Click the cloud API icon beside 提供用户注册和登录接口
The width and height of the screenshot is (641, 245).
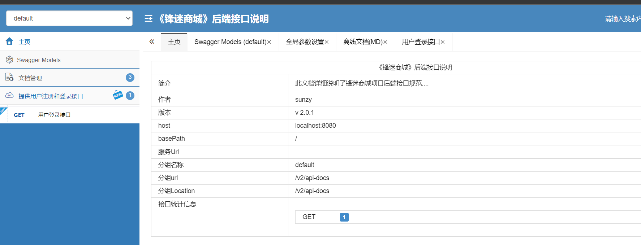click(x=9, y=96)
